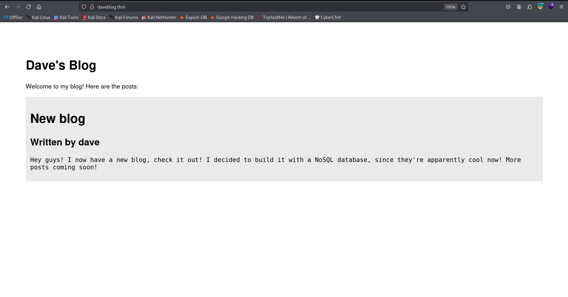
Task: Open the Firefox account profile icon
Action: tap(519, 7)
